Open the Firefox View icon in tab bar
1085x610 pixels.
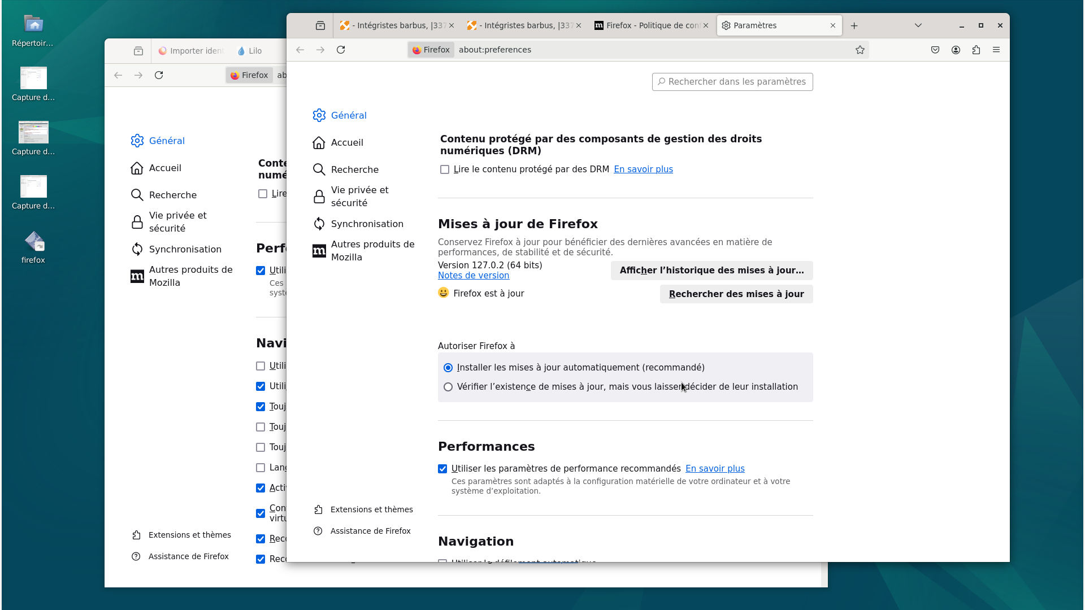320,25
